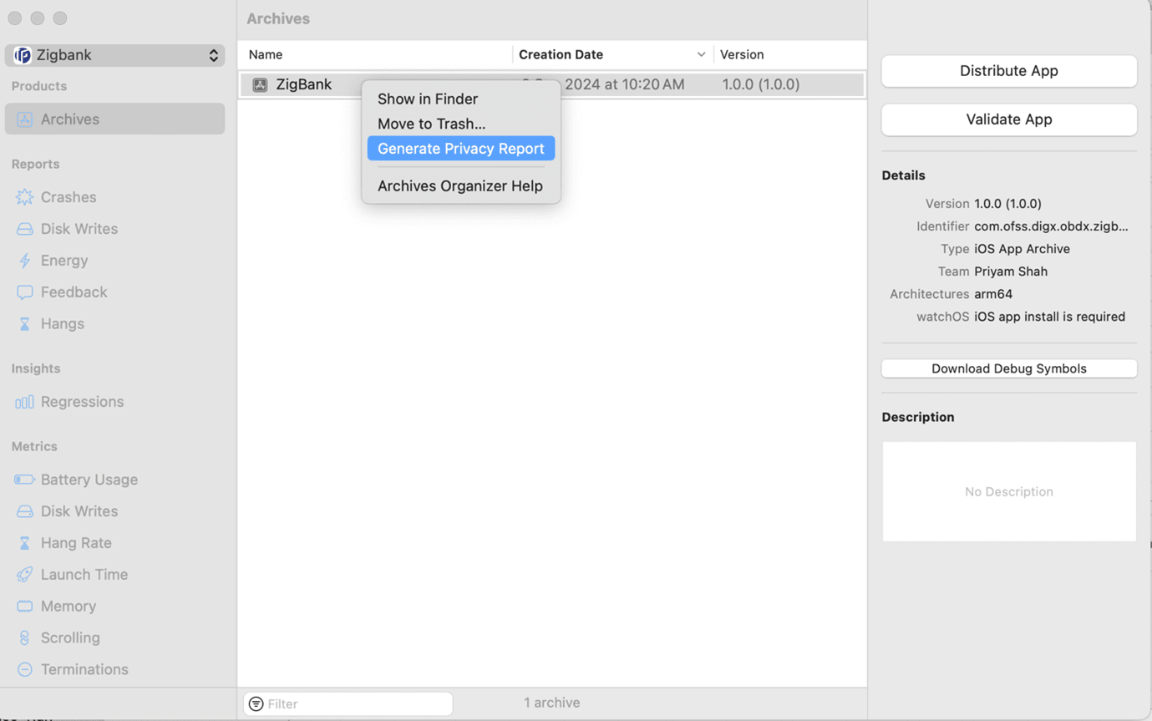Screen dimensions: 1152x721
Task: Click the Disk Writes icon under Reports
Action: pyautogui.click(x=25, y=229)
